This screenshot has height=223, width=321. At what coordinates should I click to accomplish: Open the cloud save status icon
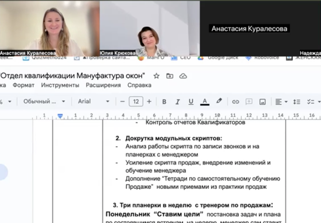tap(183, 76)
